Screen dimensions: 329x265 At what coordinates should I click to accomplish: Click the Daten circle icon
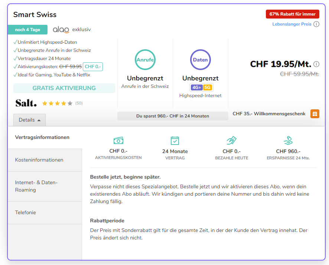point(201,60)
